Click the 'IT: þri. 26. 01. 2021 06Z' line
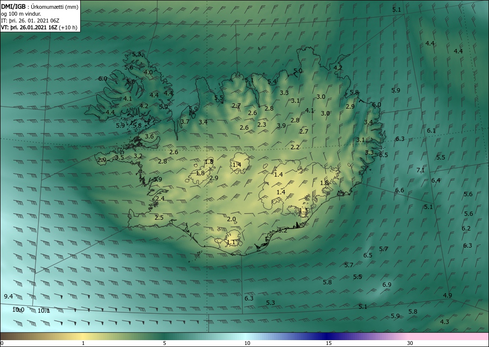 pyautogui.click(x=30, y=21)
